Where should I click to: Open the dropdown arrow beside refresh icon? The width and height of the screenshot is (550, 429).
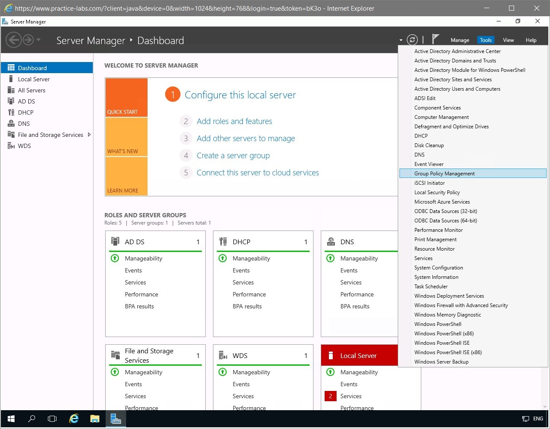click(x=401, y=40)
